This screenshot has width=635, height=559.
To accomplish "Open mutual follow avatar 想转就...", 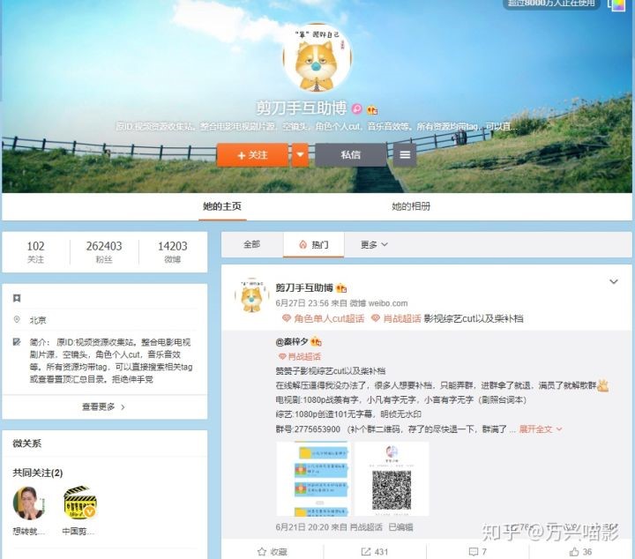I will pos(29,503).
